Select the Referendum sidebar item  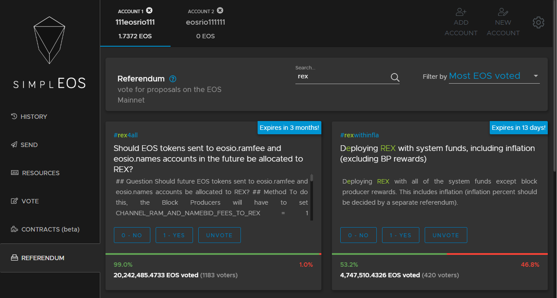(x=50, y=258)
